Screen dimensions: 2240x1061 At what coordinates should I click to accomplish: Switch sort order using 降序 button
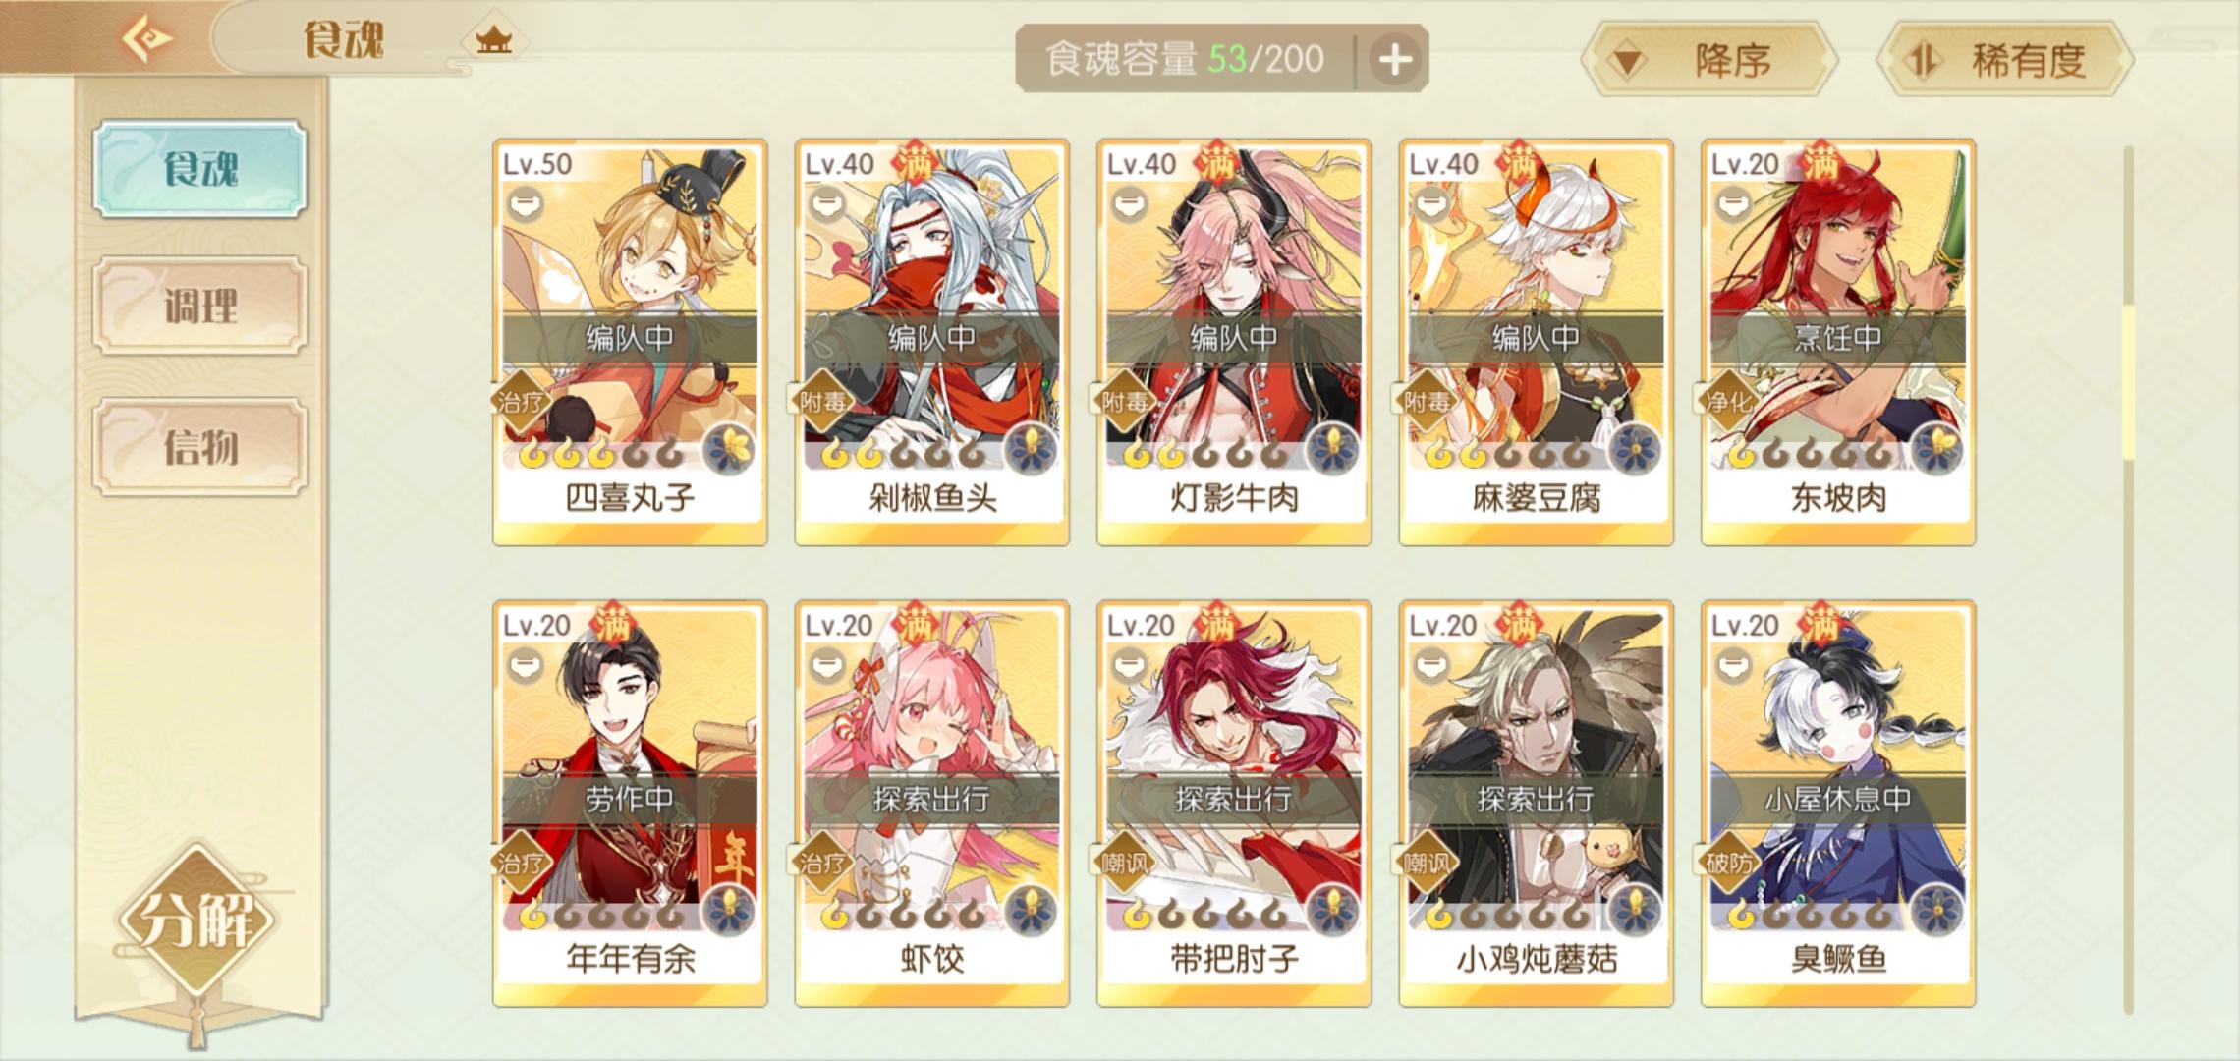[1708, 61]
